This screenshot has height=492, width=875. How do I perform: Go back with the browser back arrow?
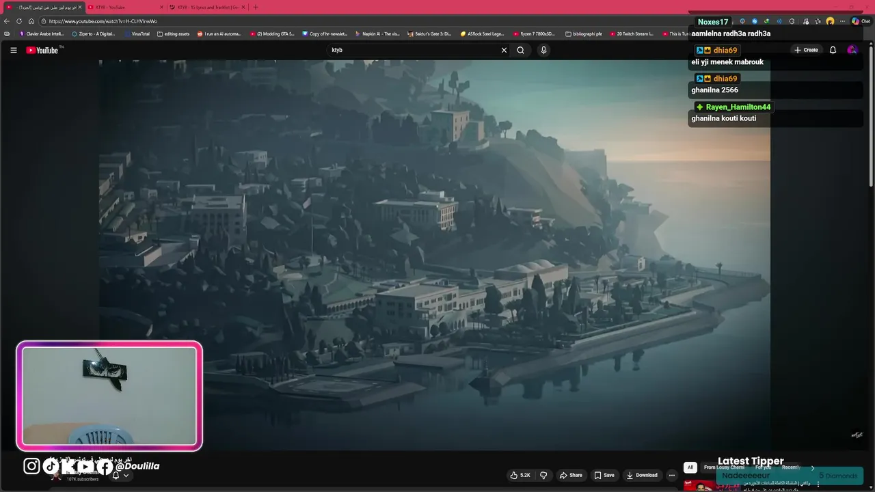coord(7,21)
